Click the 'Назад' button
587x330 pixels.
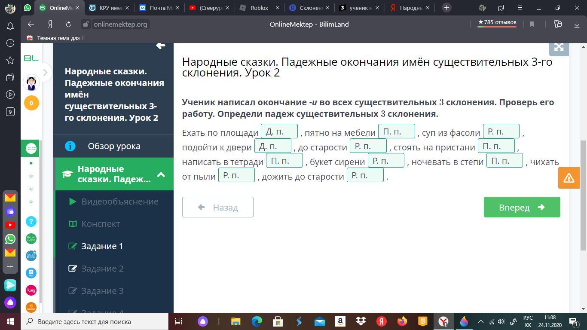(x=217, y=207)
